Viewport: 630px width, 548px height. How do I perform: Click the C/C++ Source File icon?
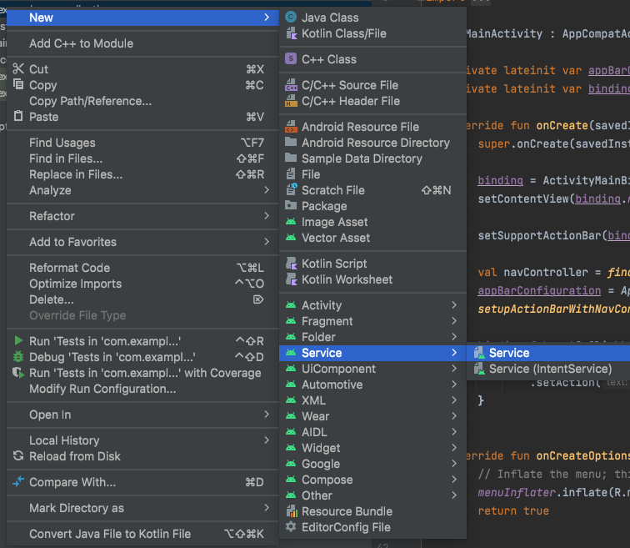[291, 85]
